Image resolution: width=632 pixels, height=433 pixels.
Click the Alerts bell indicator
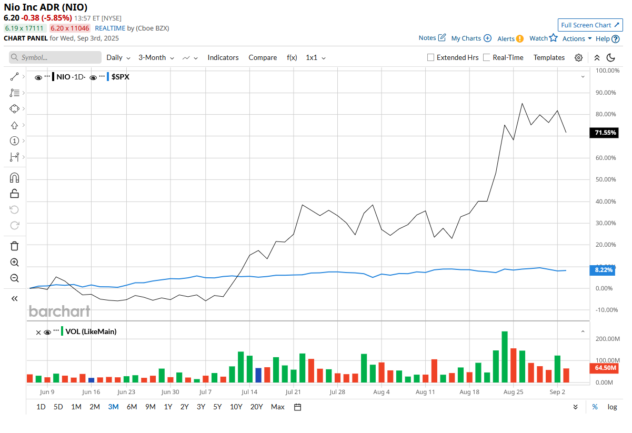520,38
